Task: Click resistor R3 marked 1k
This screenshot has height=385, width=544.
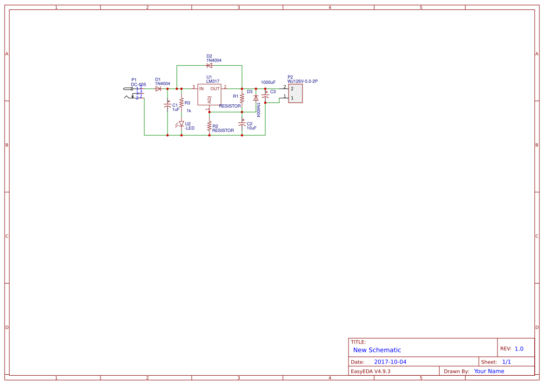Action: [181, 103]
